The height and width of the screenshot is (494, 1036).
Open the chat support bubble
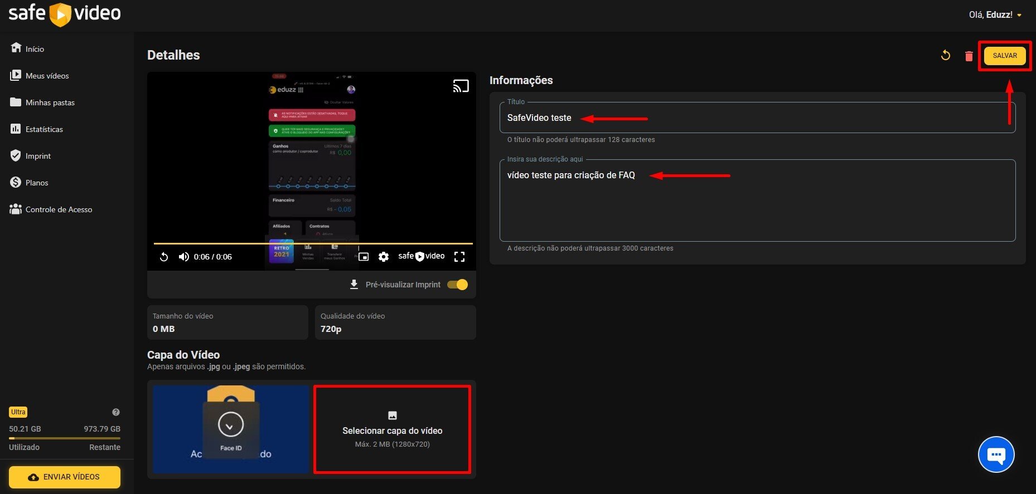(x=996, y=454)
